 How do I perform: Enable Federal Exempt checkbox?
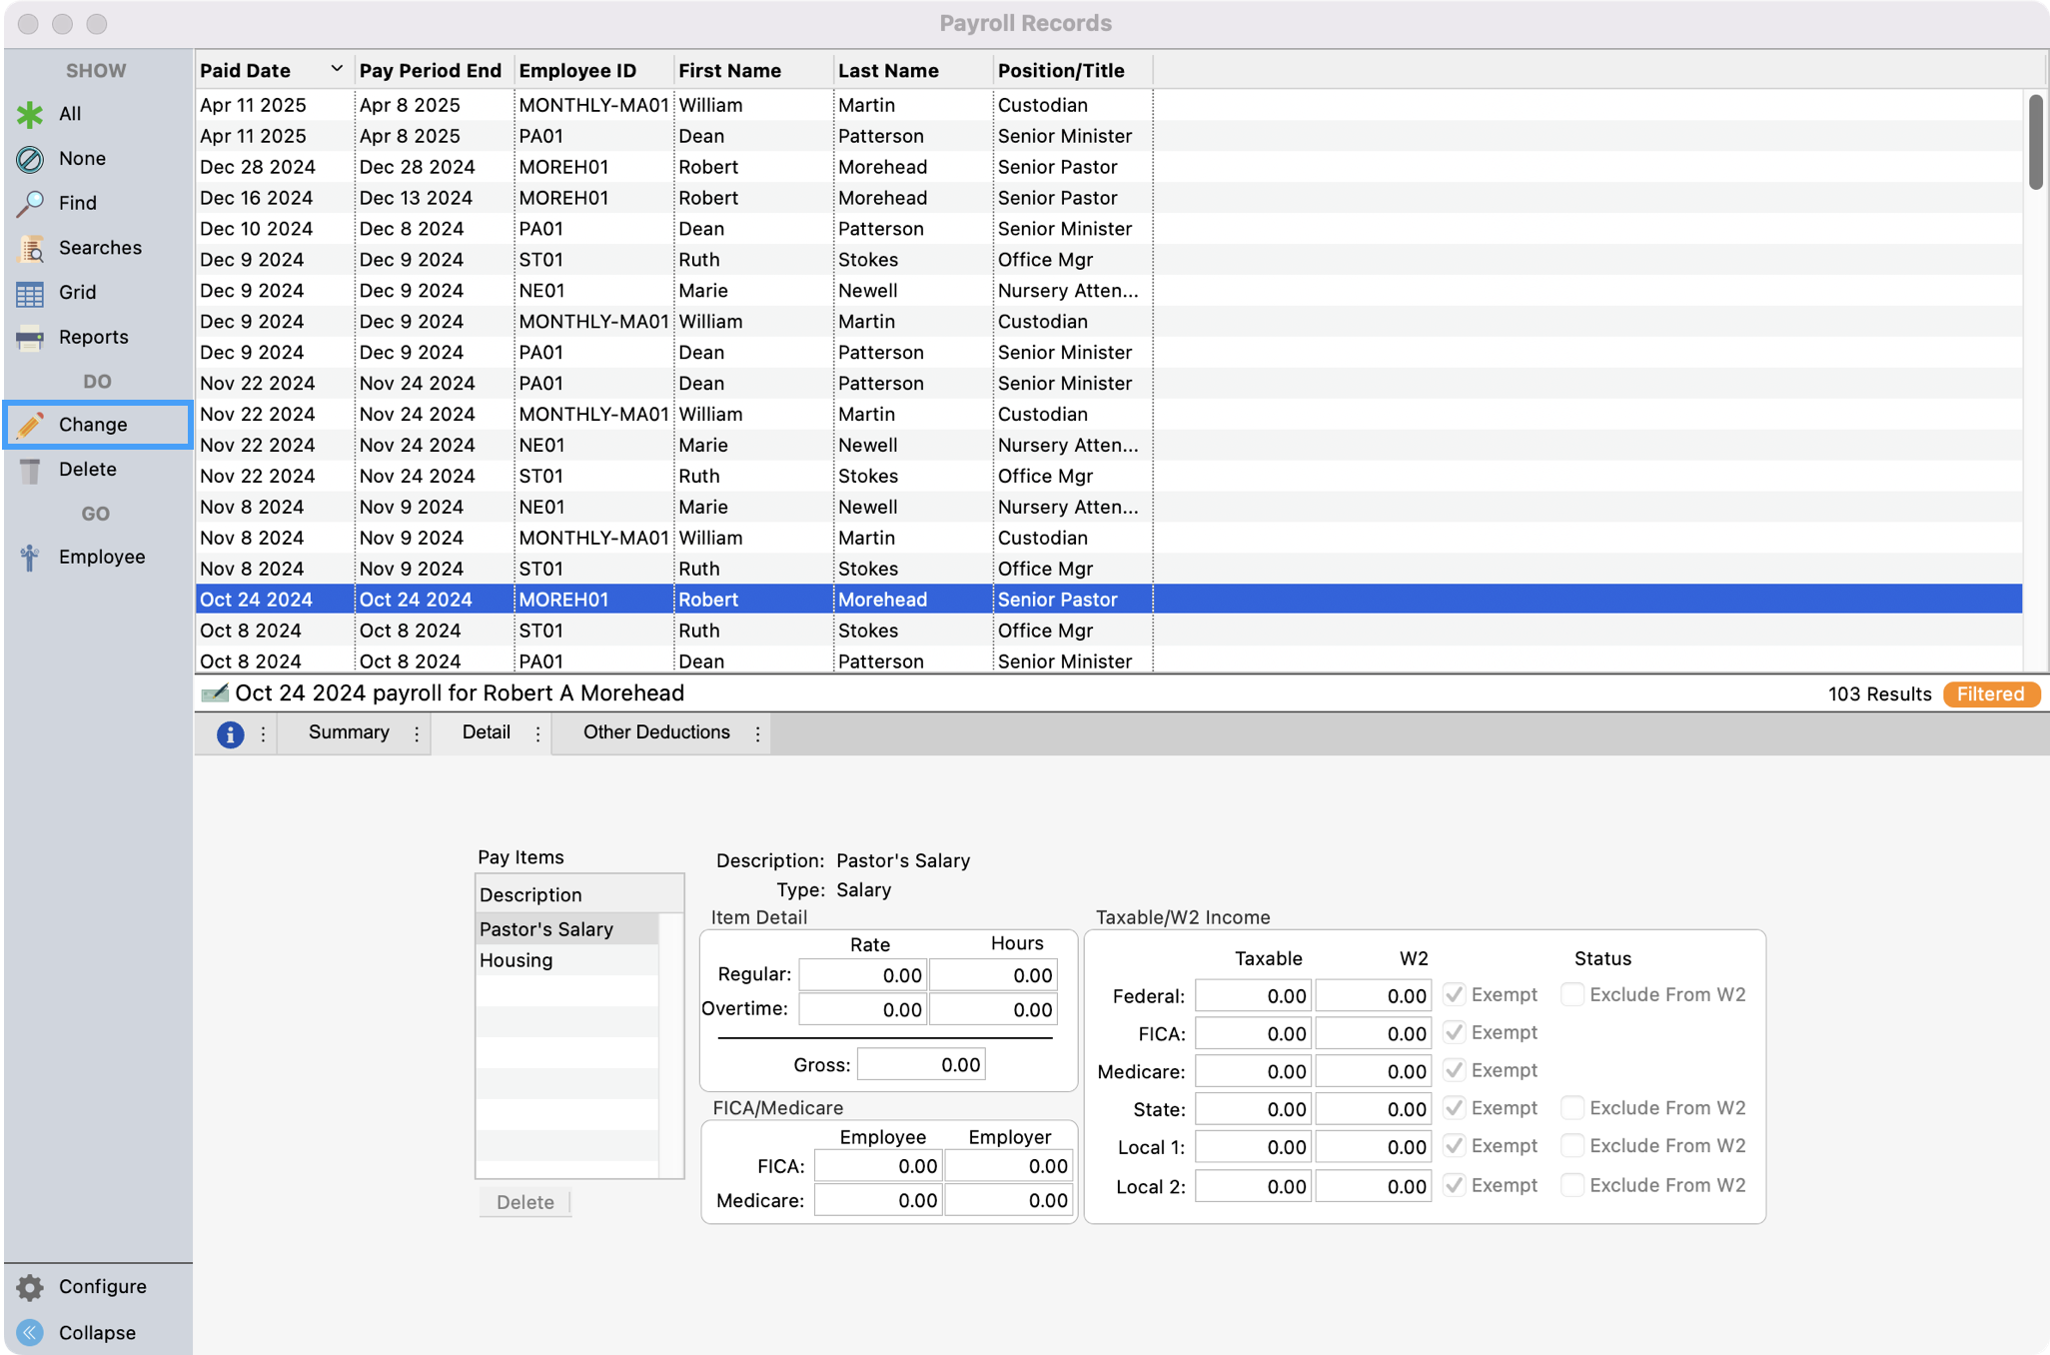click(1455, 994)
